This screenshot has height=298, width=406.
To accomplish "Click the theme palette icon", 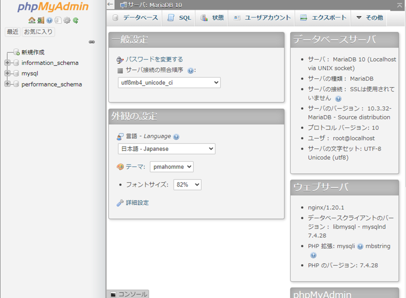I will (x=120, y=167).
